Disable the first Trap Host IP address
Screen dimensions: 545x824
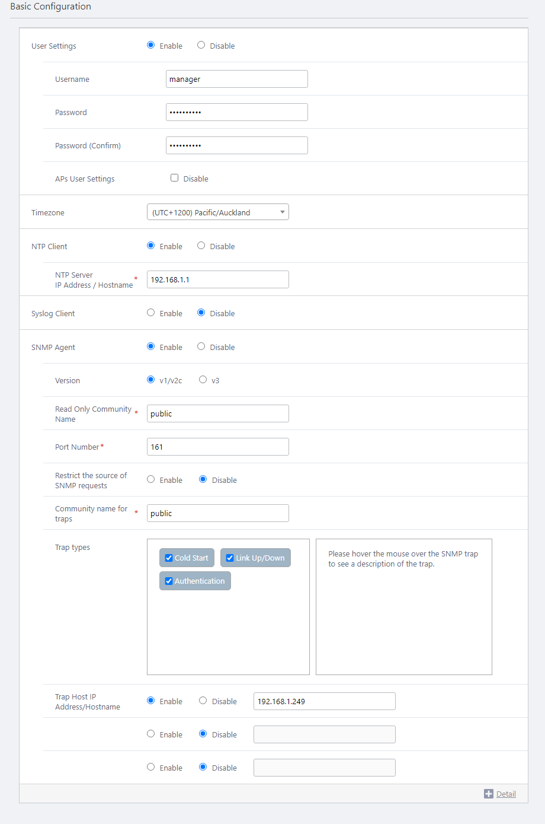coord(203,701)
